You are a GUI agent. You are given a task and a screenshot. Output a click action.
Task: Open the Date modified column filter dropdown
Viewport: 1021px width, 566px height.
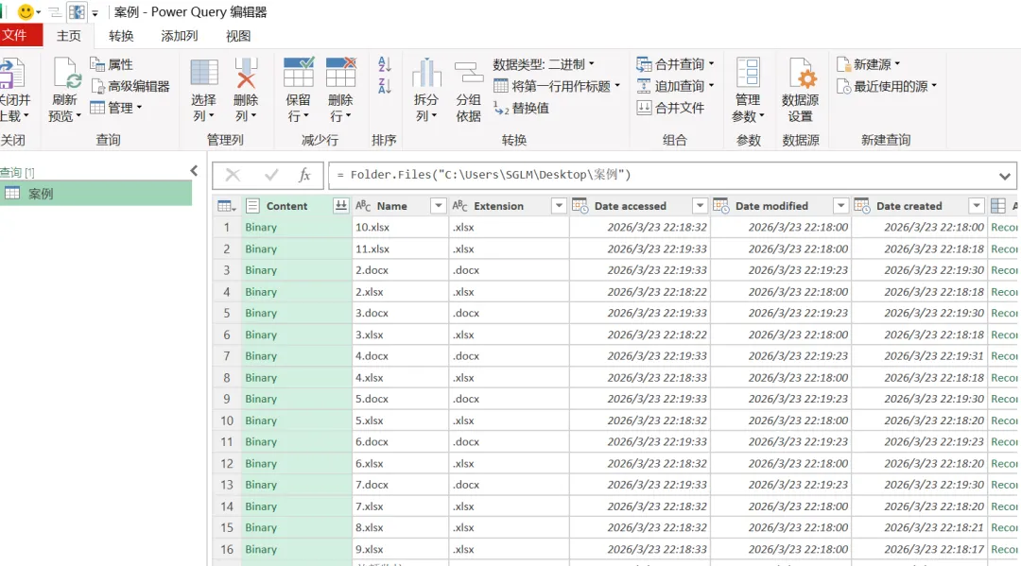point(840,206)
